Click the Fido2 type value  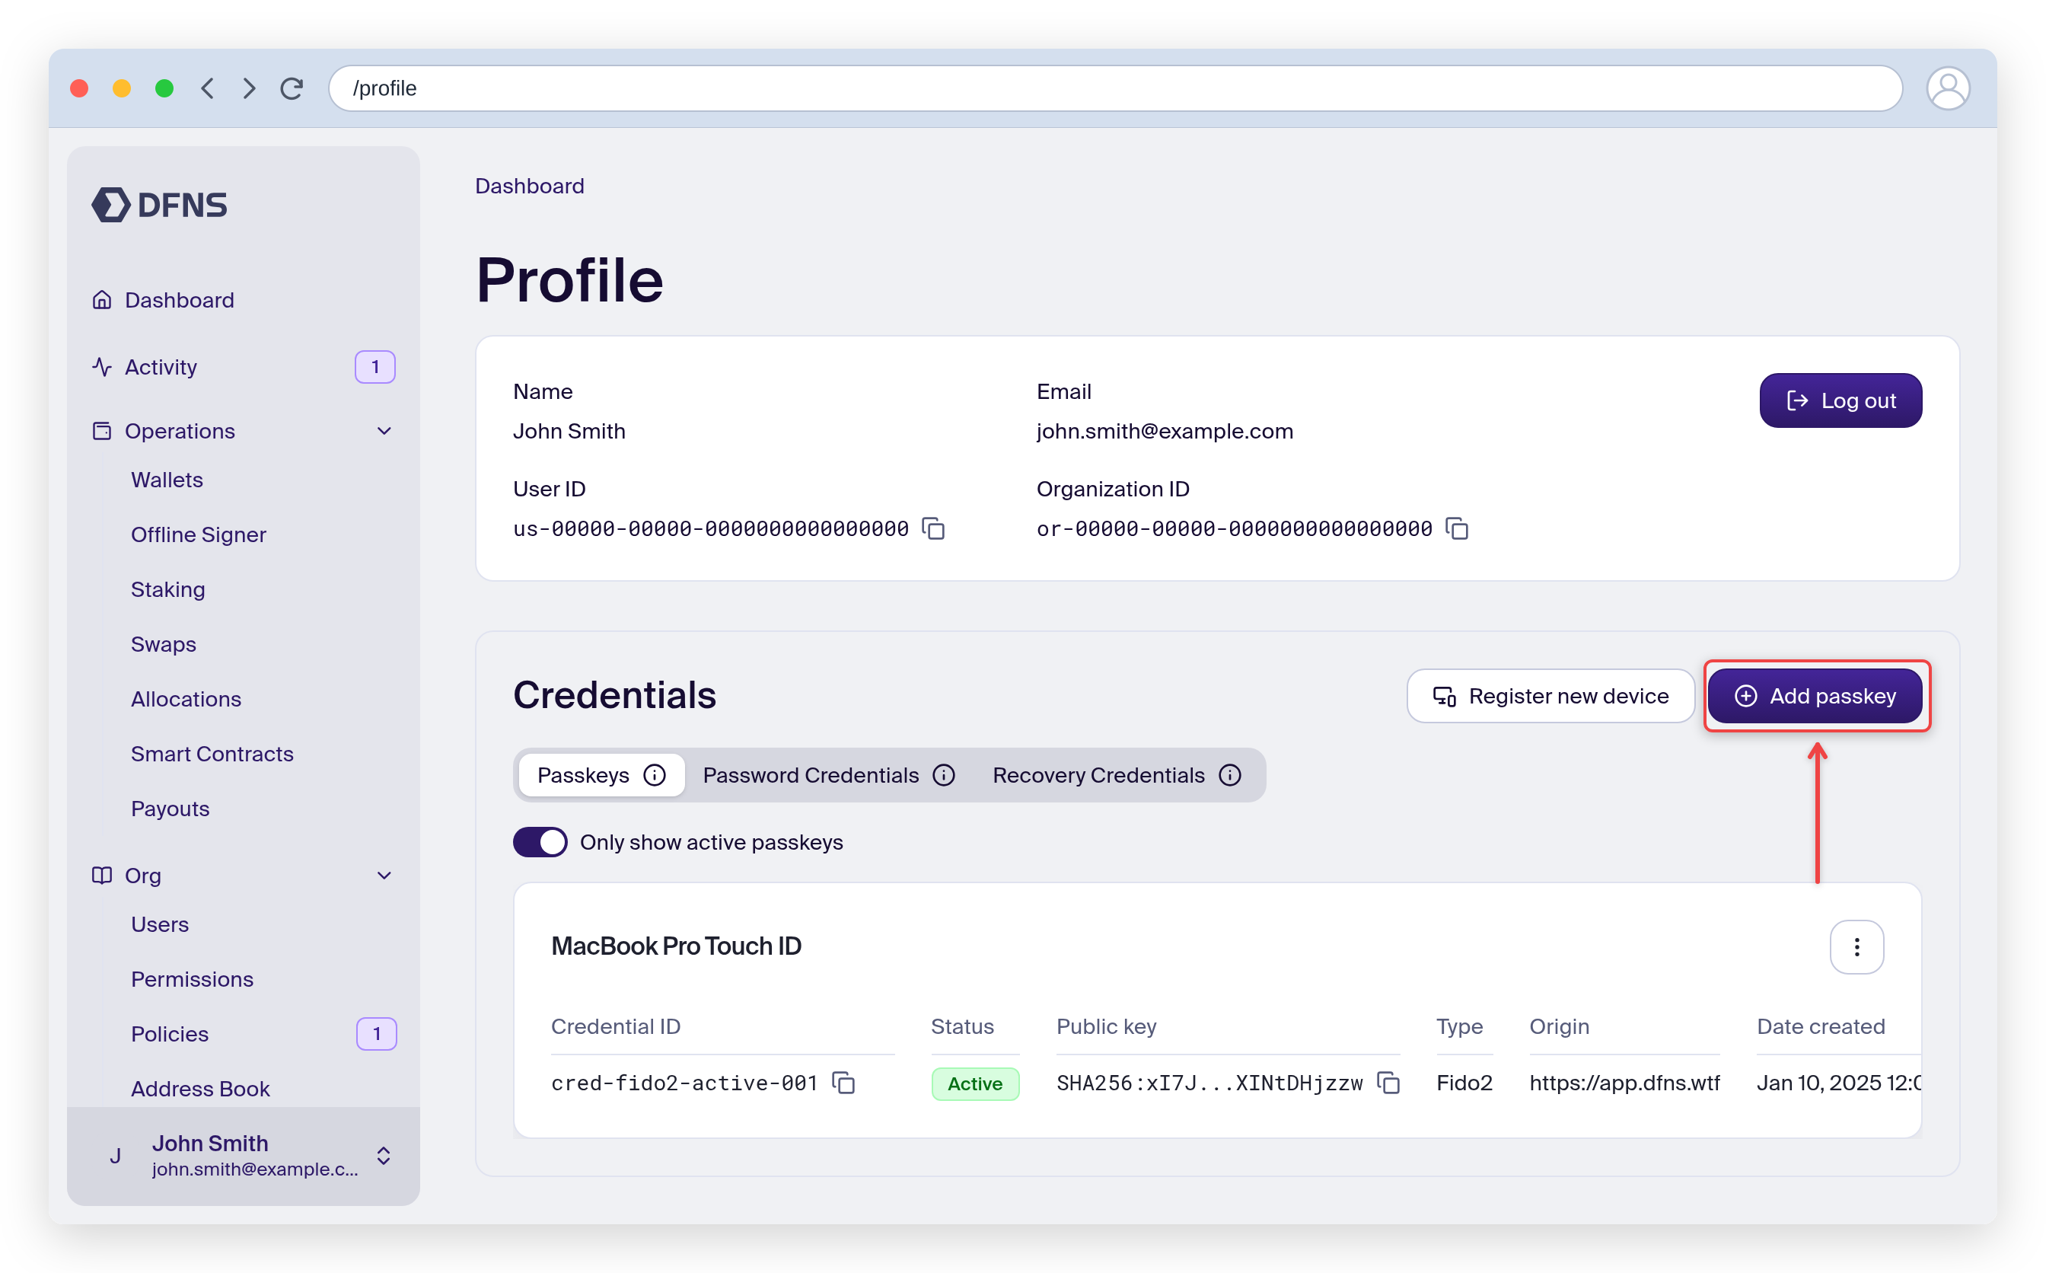pos(1464,1083)
